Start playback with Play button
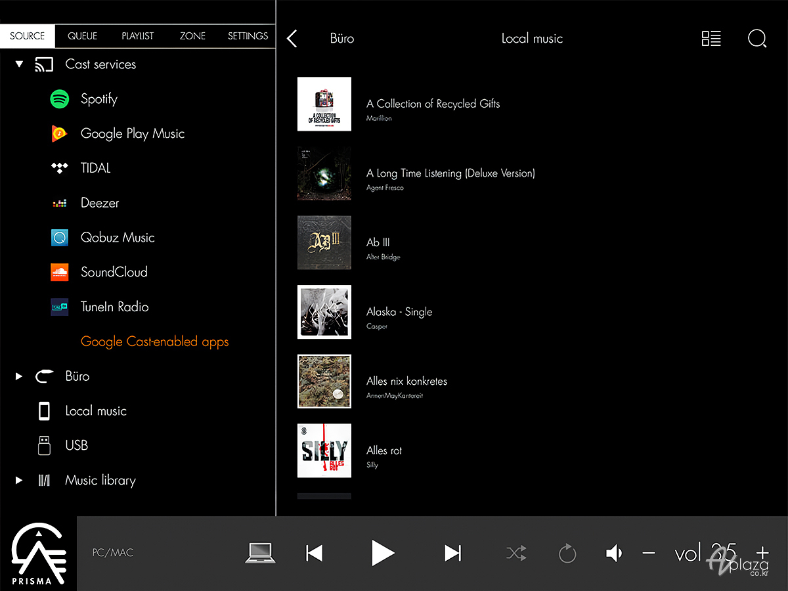Viewport: 788px width, 591px height. (x=383, y=553)
